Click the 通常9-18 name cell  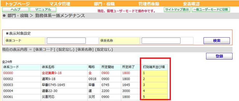click(64, 79)
